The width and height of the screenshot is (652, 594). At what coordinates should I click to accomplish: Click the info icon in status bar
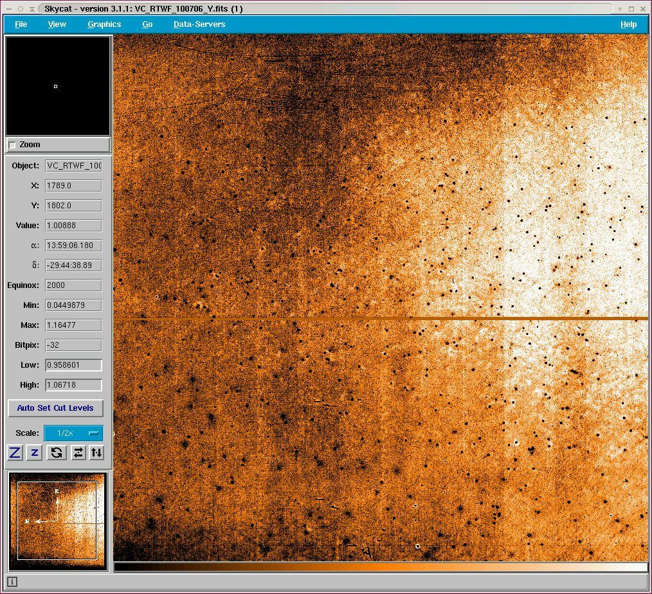click(12, 582)
